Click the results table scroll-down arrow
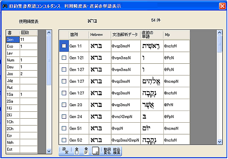Image resolution: width=228 pixels, height=159 pixels. click(220, 141)
